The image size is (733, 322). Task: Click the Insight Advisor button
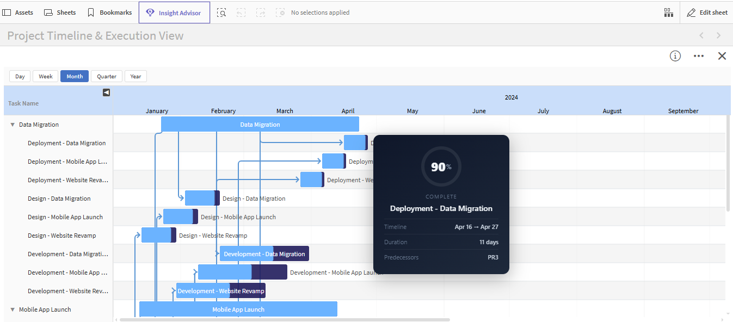click(174, 13)
